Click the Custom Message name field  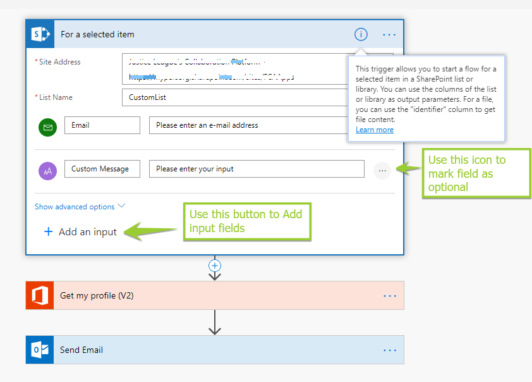[102, 169]
